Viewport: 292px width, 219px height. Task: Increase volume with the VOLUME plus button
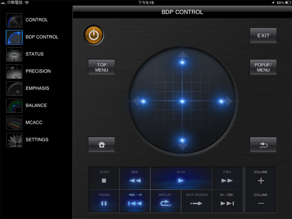261,178
